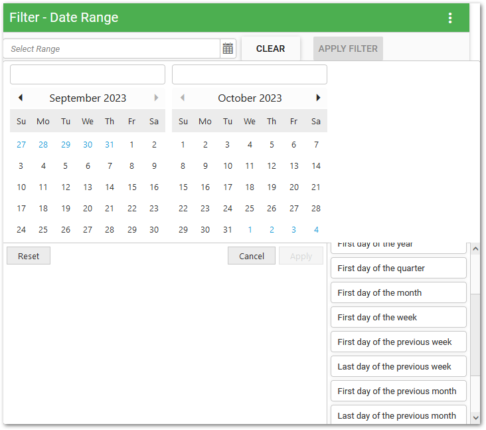Click the start date box above September

click(x=88, y=74)
